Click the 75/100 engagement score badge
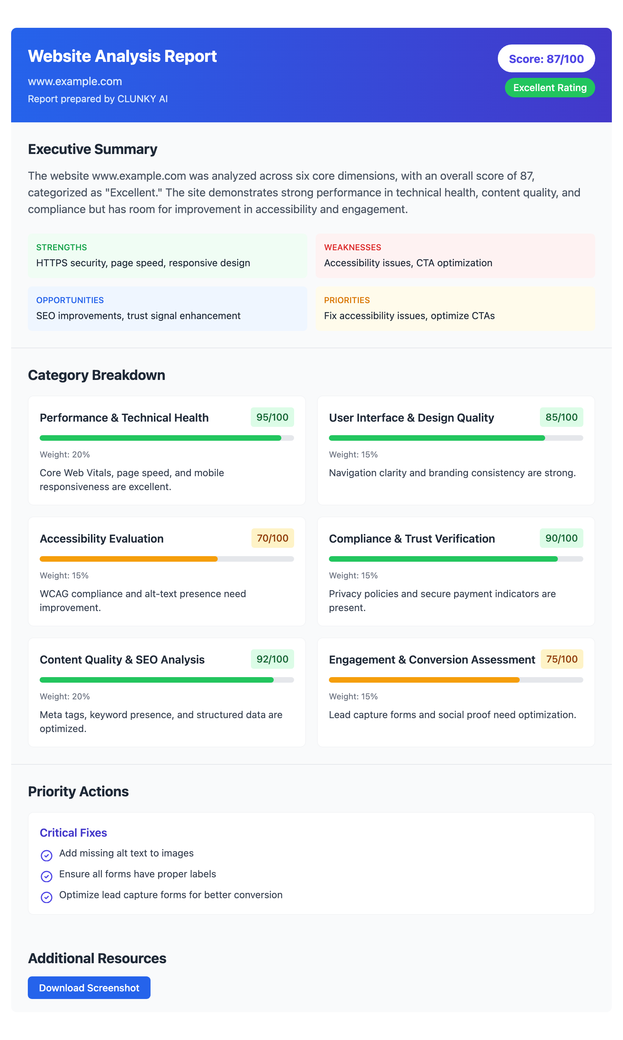 click(x=562, y=659)
